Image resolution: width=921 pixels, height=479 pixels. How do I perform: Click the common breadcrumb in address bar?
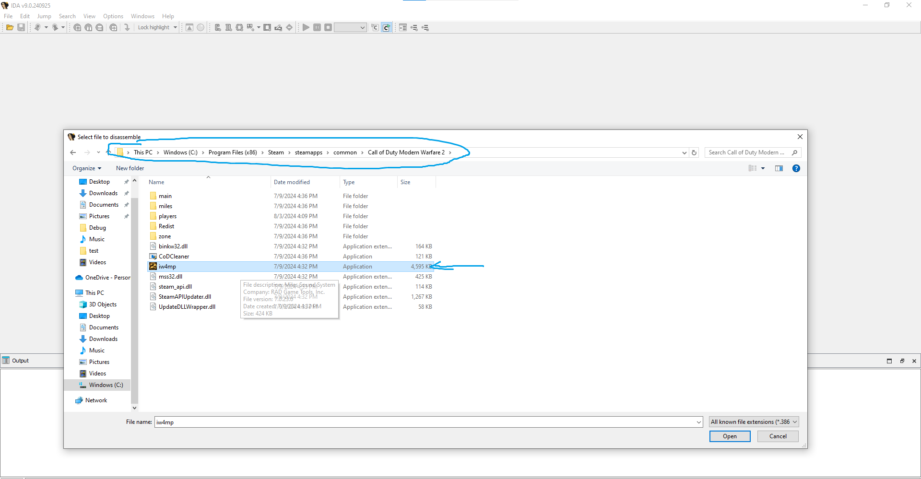[345, 152]
